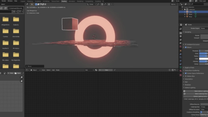208x117 pixels.
Task: Click Open button in image editor
Action: [x=18, y=73]
